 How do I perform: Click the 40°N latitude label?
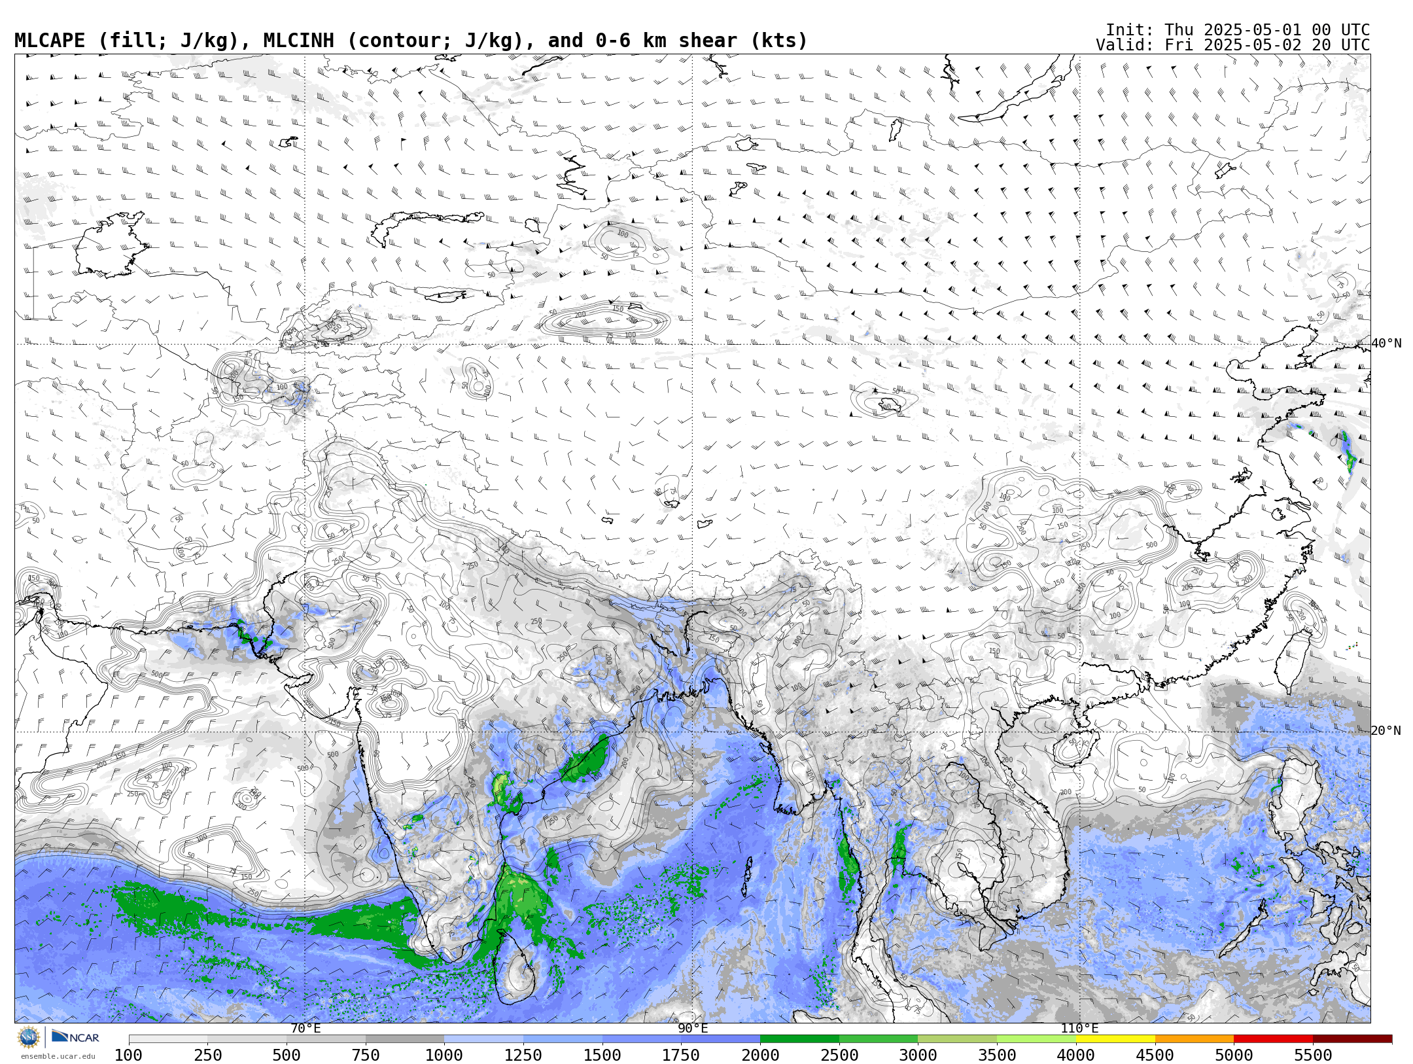(1386, 343)
